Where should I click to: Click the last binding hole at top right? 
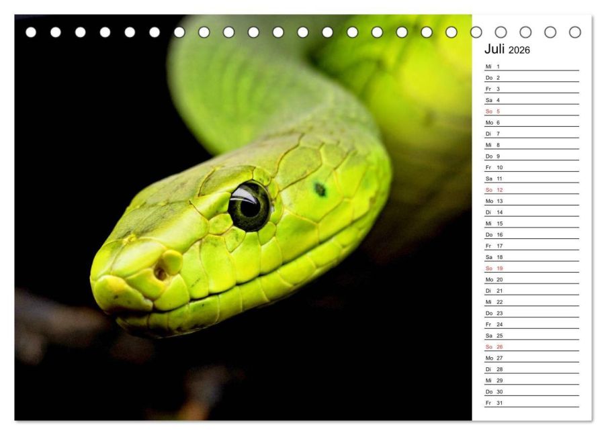tap(575, 32)
